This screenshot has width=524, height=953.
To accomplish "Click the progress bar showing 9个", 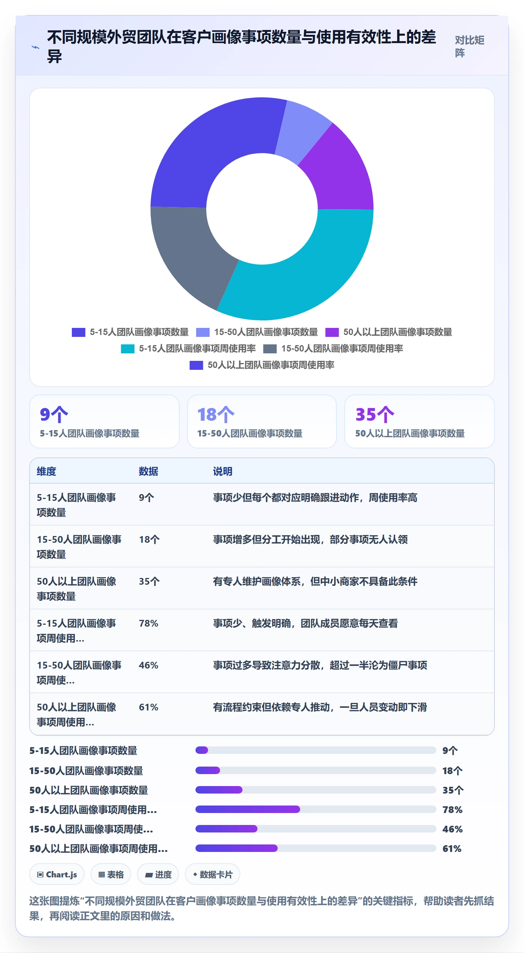I will 316,750.
